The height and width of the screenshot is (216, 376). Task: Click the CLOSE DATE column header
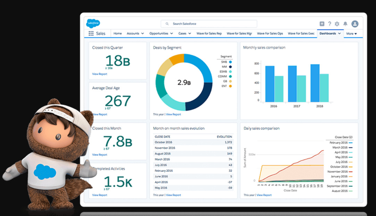tap(162, 136)
